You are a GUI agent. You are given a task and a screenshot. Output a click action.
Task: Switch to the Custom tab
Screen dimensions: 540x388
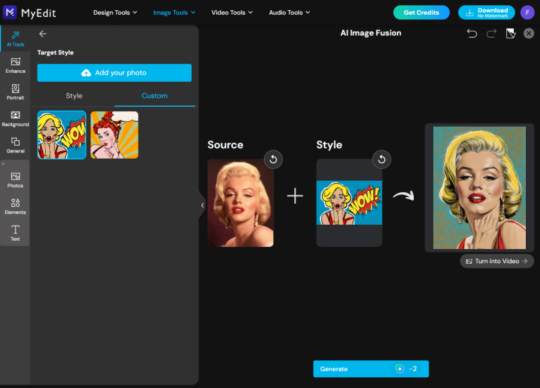point(155,96)
